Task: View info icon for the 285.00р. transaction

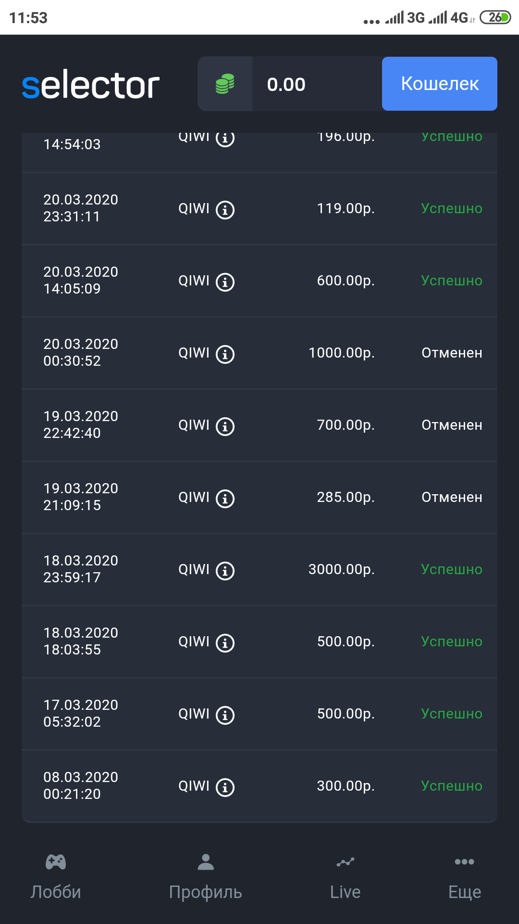Action: coord(225,499)
